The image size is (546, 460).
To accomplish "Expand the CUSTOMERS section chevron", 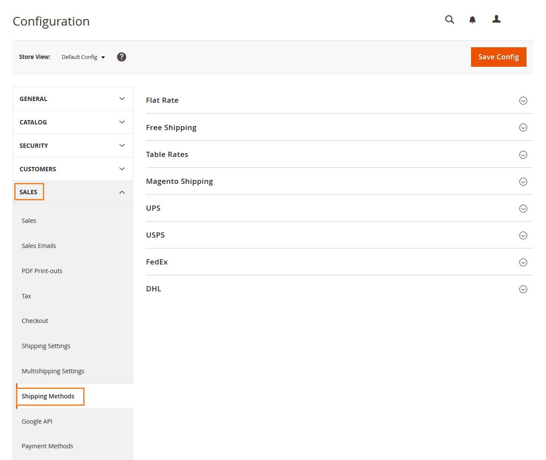I will pos(122,169).
